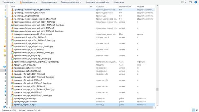Select the image icon of тресиин v.atr-ir_apt_hd0,01_f450.mp3_thumb.jpg

coord(12,40)
